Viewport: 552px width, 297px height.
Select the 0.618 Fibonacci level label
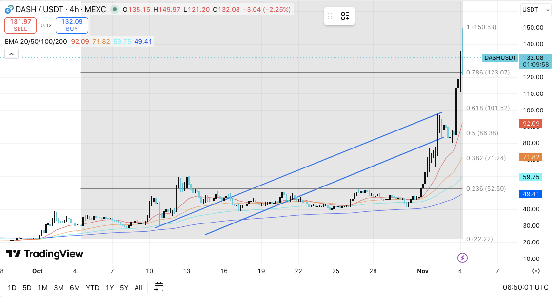(489, 108)
